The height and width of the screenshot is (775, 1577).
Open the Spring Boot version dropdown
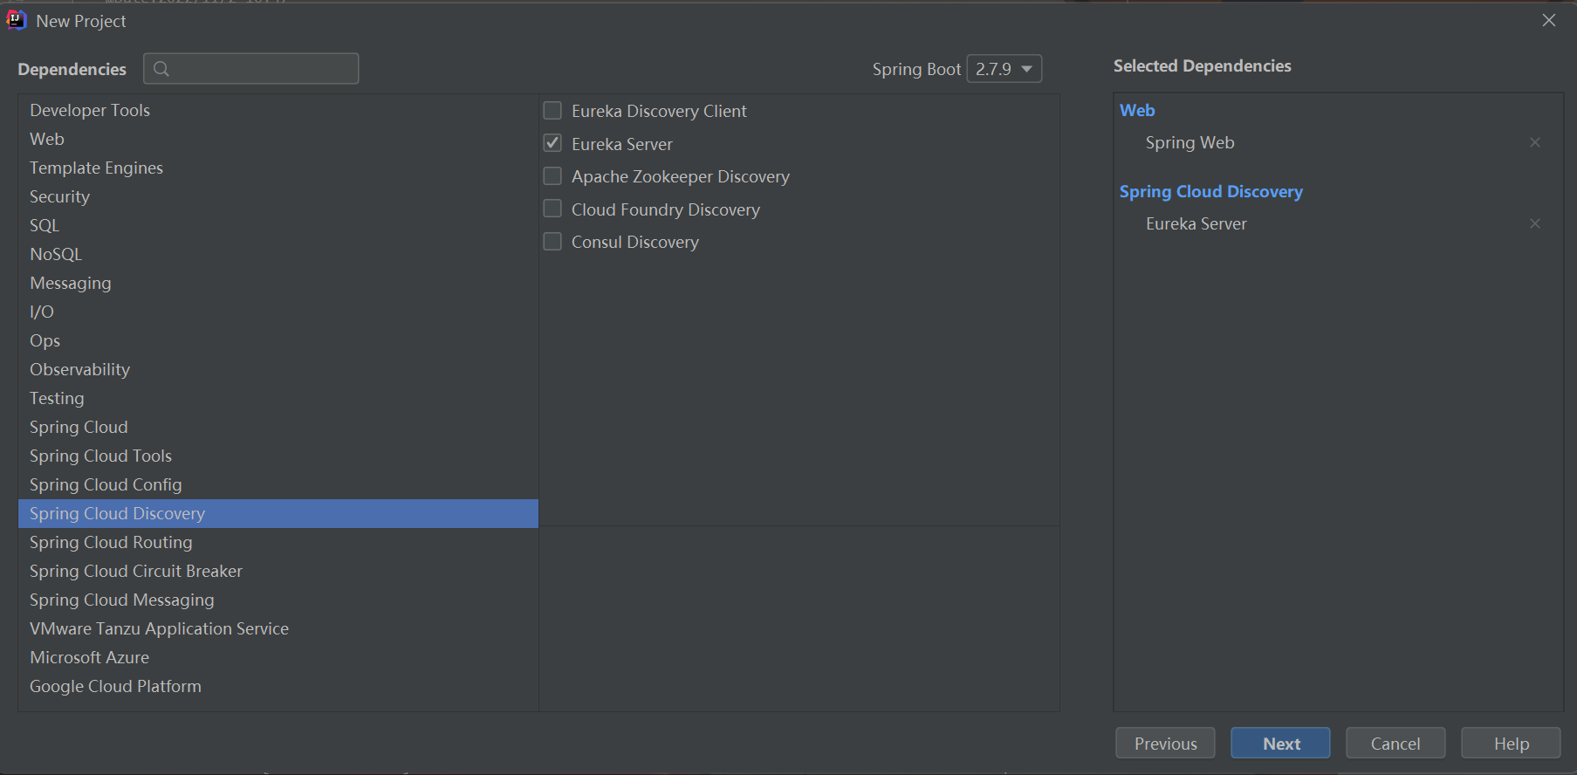point(1004,69)
